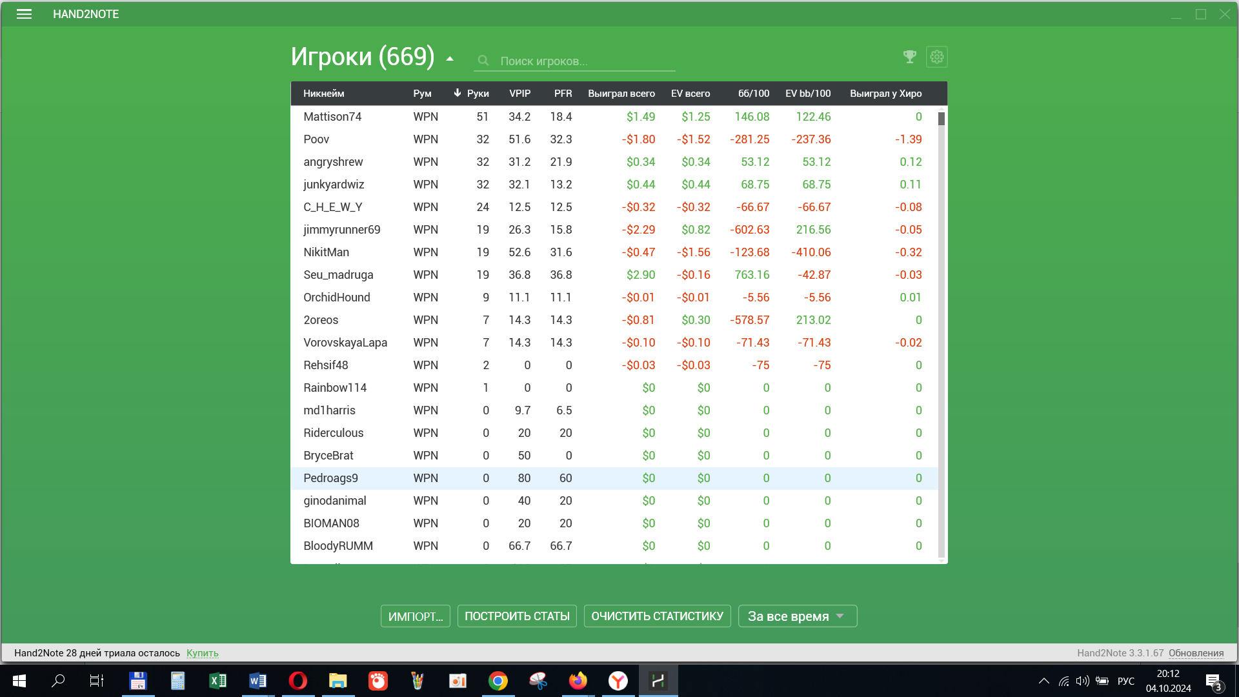Select player angryshrew row
Image resolution: width=1239 pixels, height=697 pixels.
pyautogui.click(x=614, y=162)
